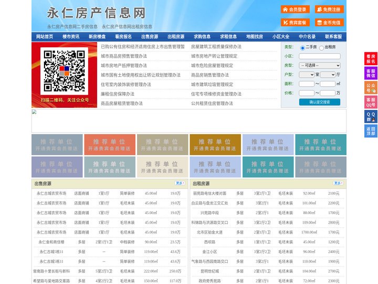Screen dimensions: 378x284
Task: Click the 返回顶部 back-to-top icon
Action: coord(371,131)
